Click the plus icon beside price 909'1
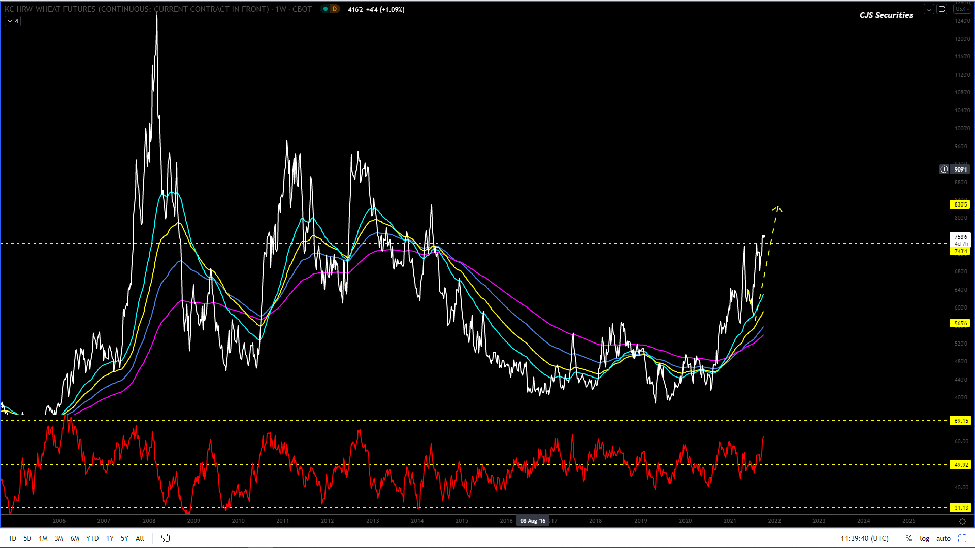Screen dimensions: 975x548 944,169
